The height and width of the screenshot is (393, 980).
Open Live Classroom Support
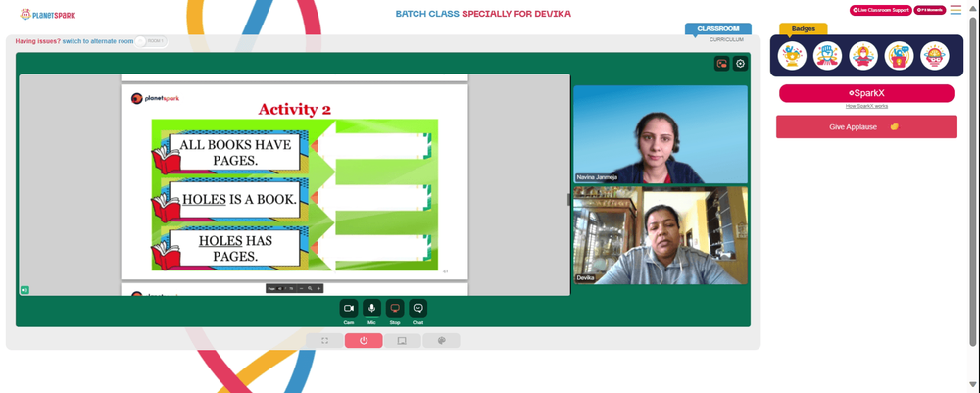(880, 10)
